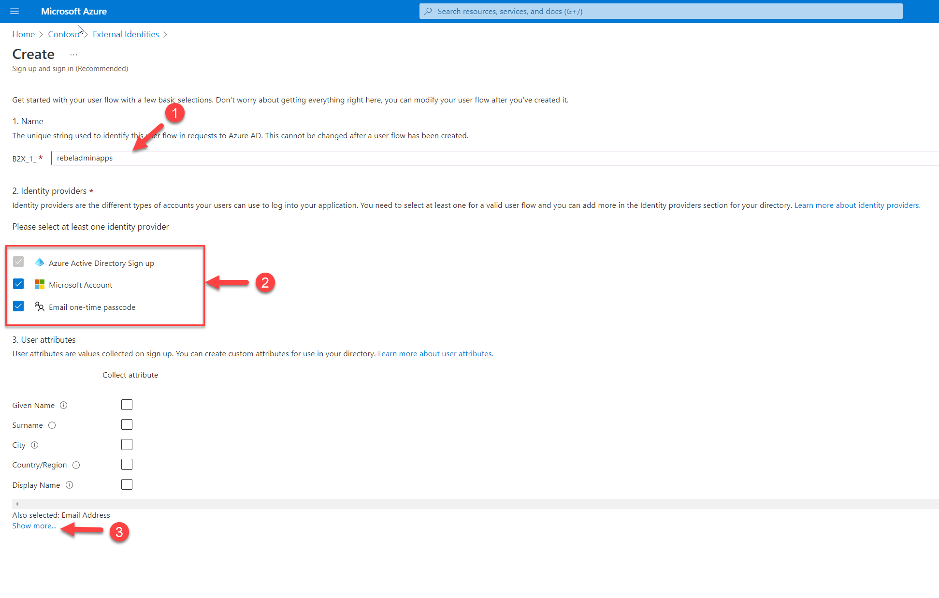Enable Display Name collect attribute
The height and width of the screenshot is (598, 939).
[127, 484]
